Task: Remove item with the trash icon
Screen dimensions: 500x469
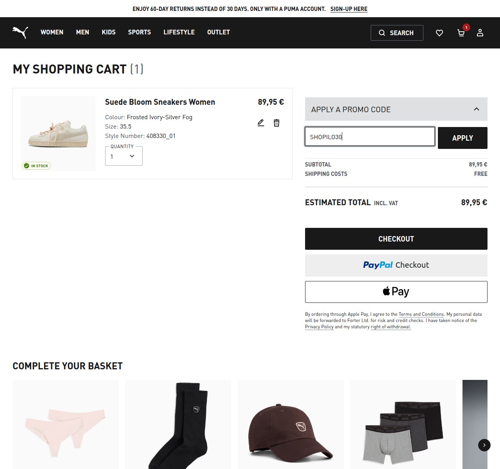Action: click(277, 123)
